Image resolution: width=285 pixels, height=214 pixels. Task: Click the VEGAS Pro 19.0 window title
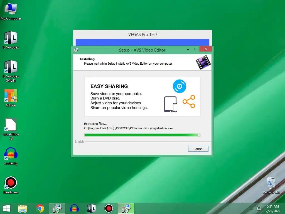[x=142, y=34]
